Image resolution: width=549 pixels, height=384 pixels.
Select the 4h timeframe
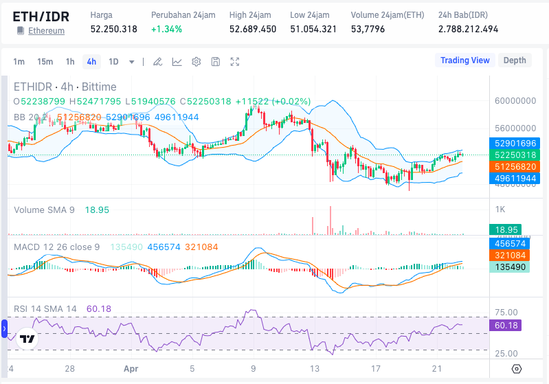pyautogui.click(x=91, y=62)
